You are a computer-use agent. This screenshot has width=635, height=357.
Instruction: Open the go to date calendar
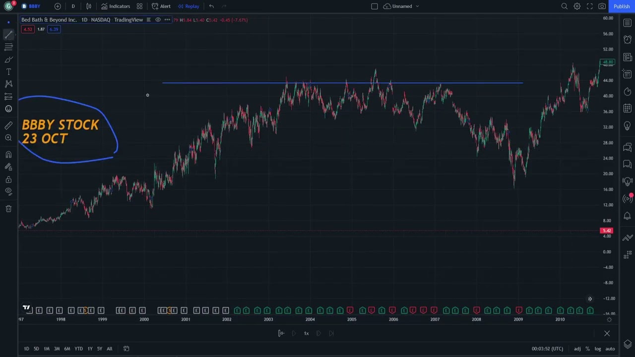click(x=126, y=349)
